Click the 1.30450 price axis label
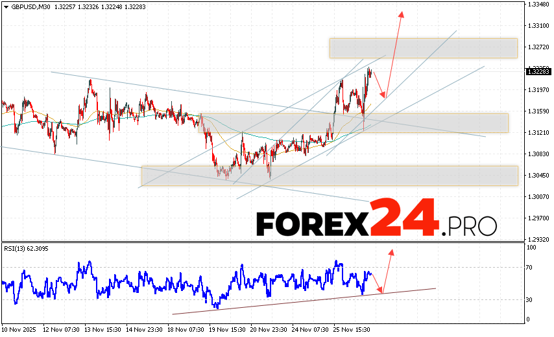Image resolution: width=554 pixels, height=337 pixels. pyautogui.click(x=540, y=176)
